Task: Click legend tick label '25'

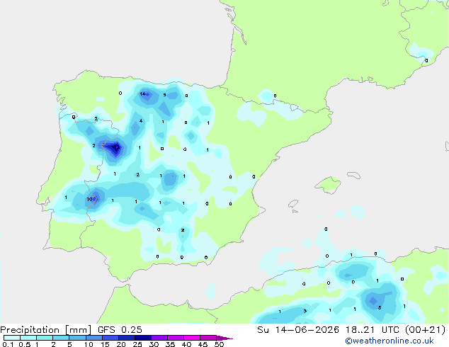Action: point(137,344)
